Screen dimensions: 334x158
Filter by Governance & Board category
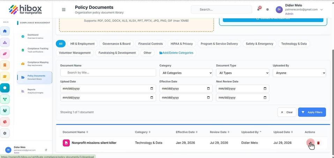coord(117,44)
